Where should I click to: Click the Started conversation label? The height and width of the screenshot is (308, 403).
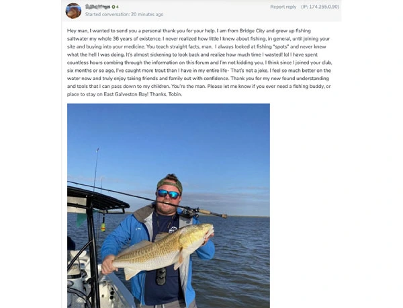pyautogui.click(x=107, y=14)
